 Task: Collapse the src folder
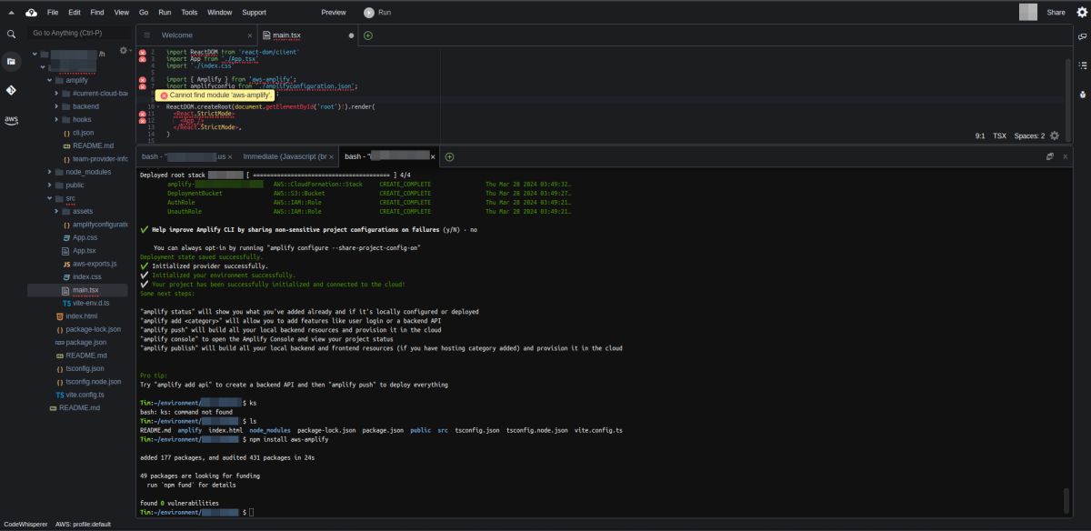click(x=50, y=198)
